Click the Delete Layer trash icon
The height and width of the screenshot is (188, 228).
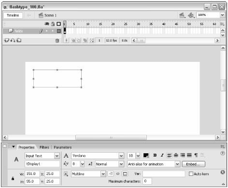click(57, 41)
